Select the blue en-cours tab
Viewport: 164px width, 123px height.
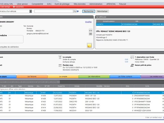coord(8,77)
